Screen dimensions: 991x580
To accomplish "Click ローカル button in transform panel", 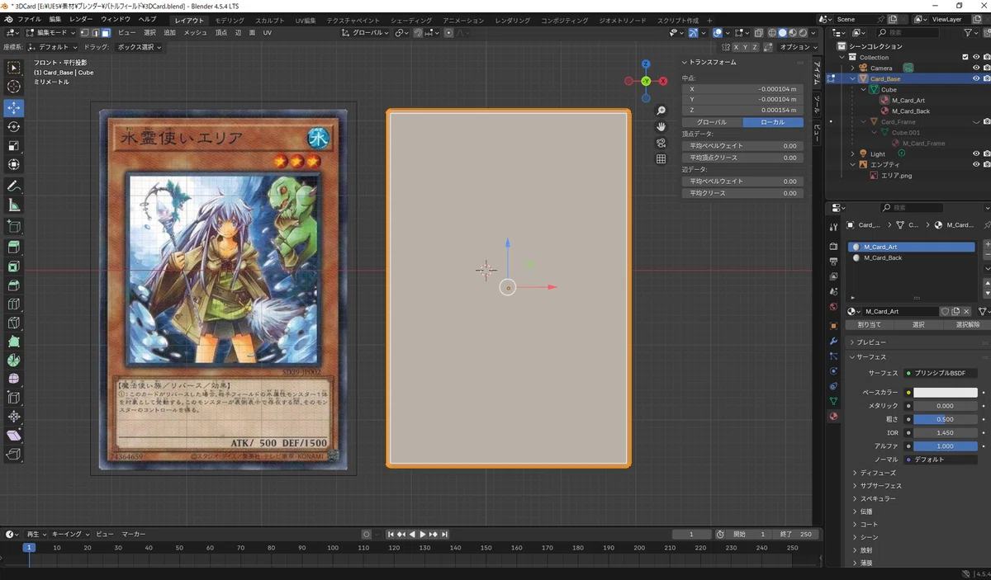I will click(x=773, y=122).
